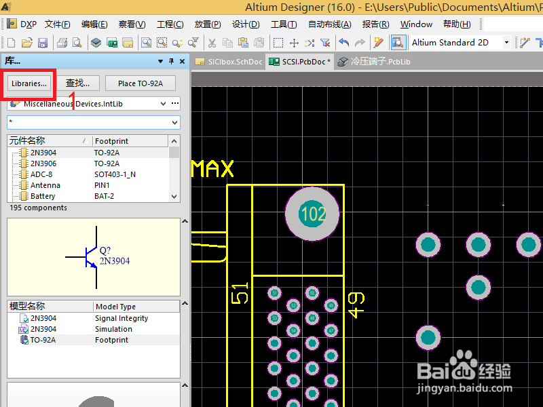
Task: Copy selection from toolbar
Action: (227, 43)
